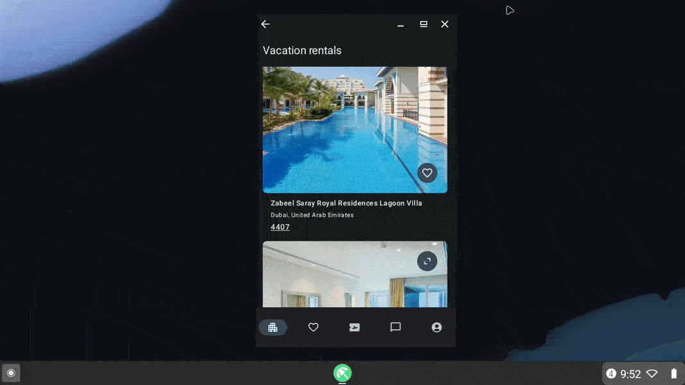Open the profile tab in bottom navigation
Viewport: 685px width, 385px height.
point(437,327)
